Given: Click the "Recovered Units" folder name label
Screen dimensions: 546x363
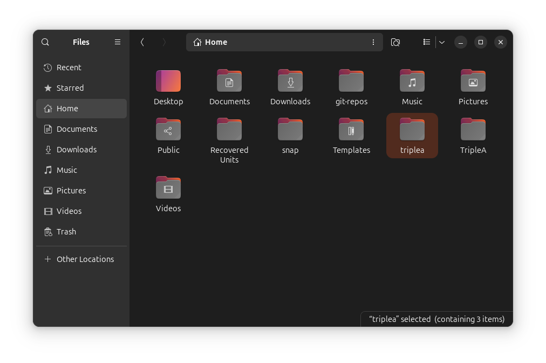Looking at the screenshot, I should tap(229, 155).
